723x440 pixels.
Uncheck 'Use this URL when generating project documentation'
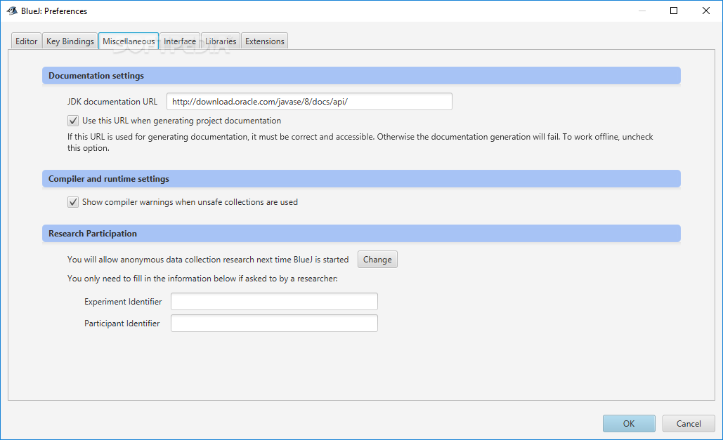(73, 121)
